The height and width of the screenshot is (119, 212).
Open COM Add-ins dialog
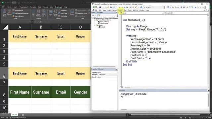pyautogui.click(x=44, y=13)
